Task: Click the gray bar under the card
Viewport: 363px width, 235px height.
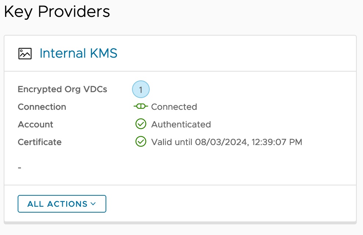Action: [180, 223]
